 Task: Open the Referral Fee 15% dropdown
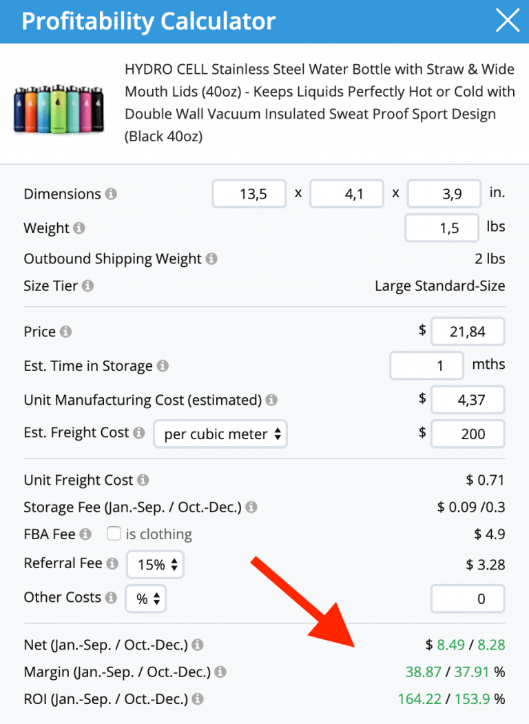[156, 564]
